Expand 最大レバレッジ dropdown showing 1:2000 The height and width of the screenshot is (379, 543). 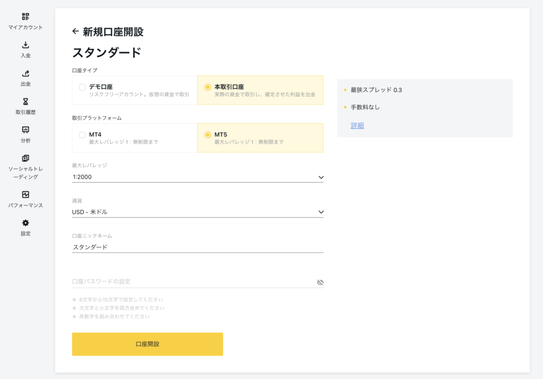[x=198, y=177]
